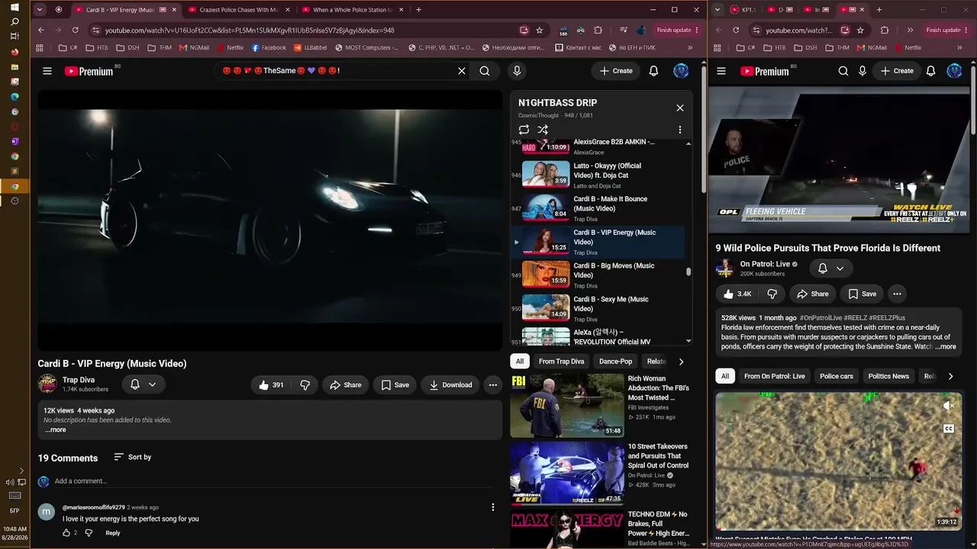Screen dimensions: 977x549
Task: Go back in the left browser window
Action: (41, 30)
